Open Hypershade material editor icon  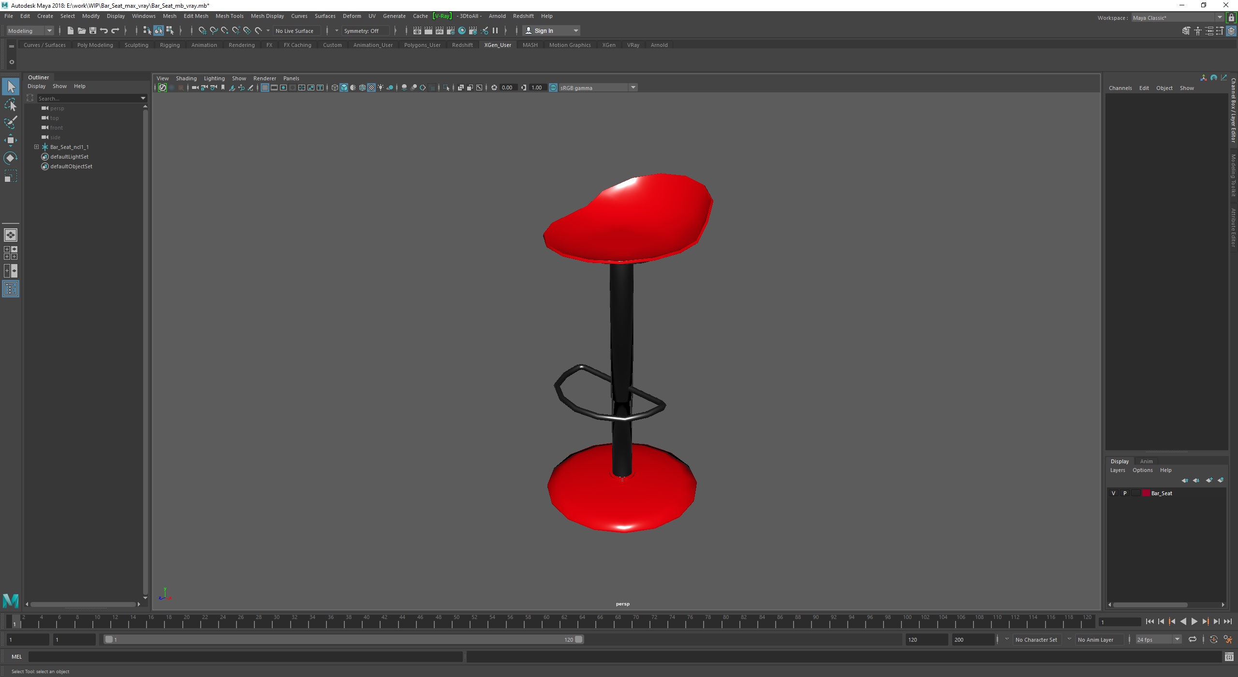point(462,30)
